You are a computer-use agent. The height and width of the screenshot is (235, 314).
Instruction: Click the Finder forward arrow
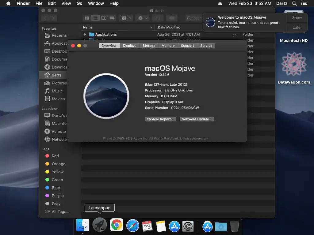[x=53, y=18]
